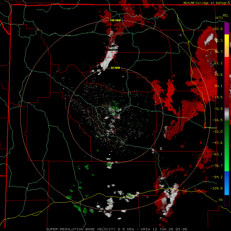Click the TH label on the legend
The height and width of the screenshot is (231, 231).
pos(220,200)
